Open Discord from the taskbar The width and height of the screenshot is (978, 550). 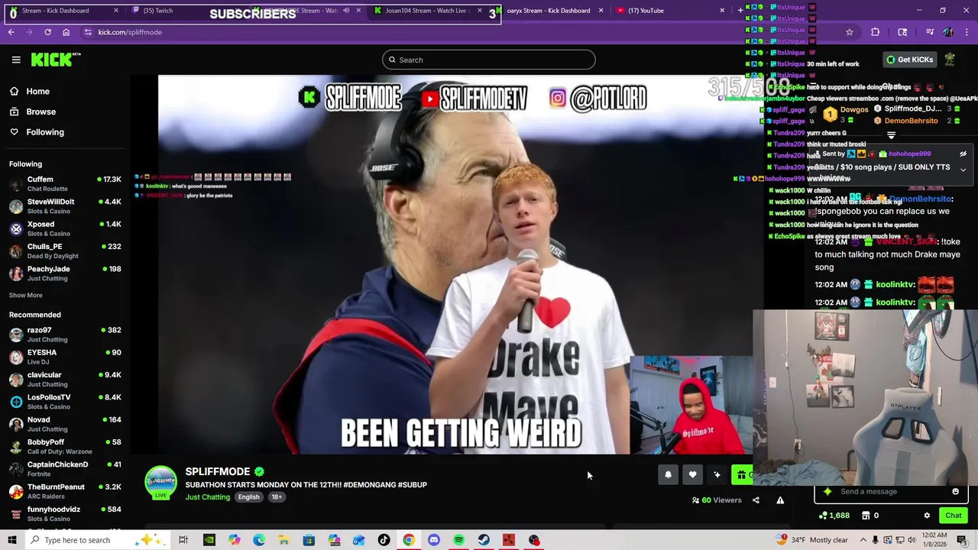pos(433,540)
